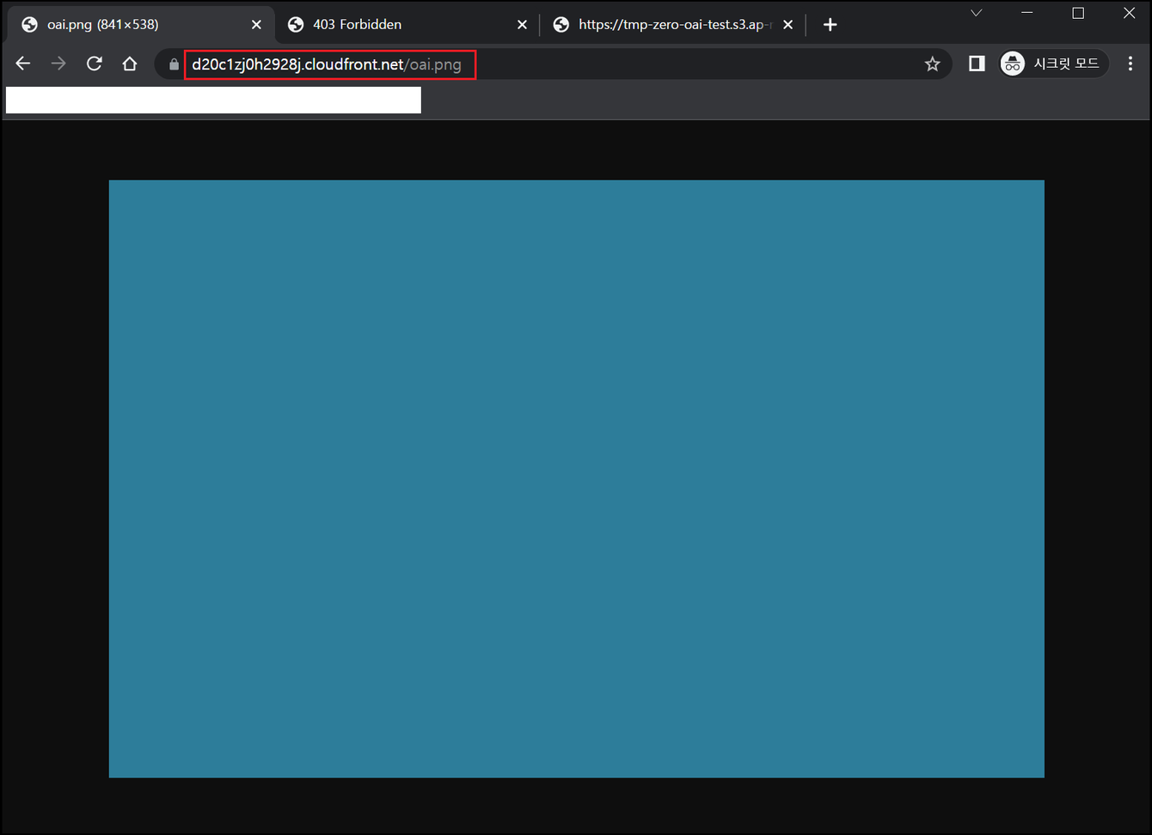Maximize the Chrome window
This screenshot has height=835, width=1152.
coord(1078,13)
